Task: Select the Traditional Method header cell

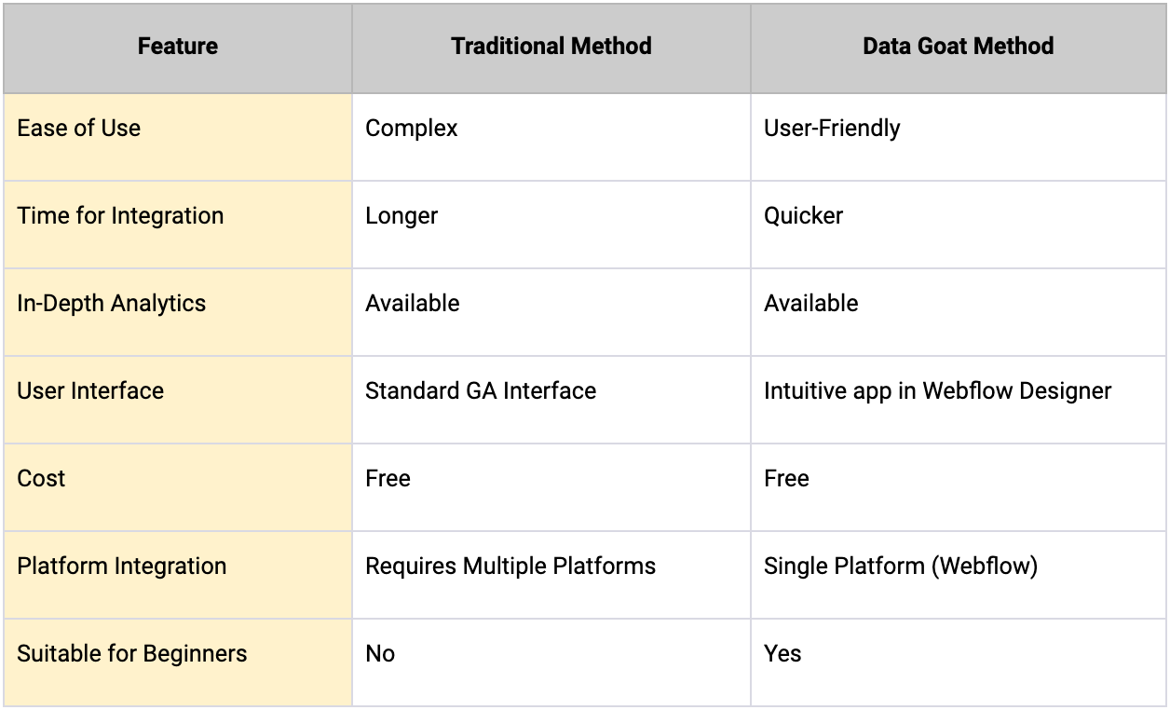Action: tap(551, 47)
